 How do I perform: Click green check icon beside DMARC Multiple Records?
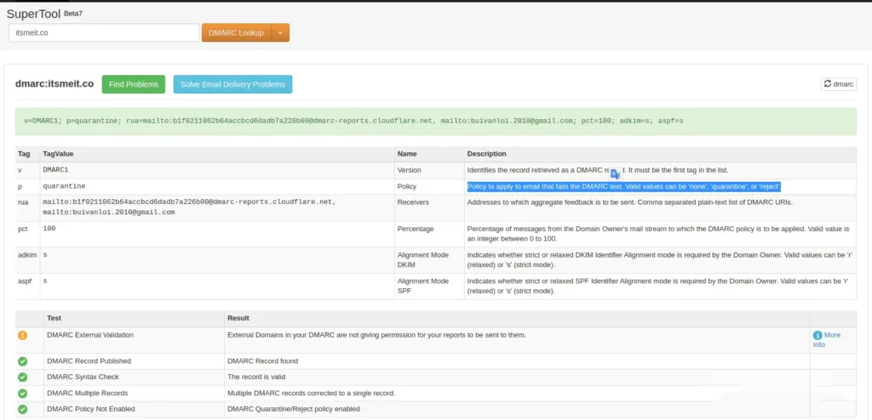[x=23, y=394]
